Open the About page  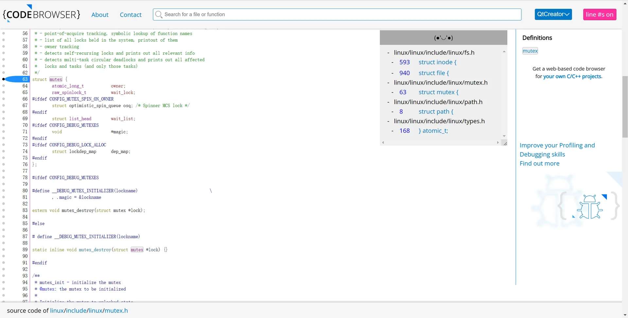(x=100, y=15)
